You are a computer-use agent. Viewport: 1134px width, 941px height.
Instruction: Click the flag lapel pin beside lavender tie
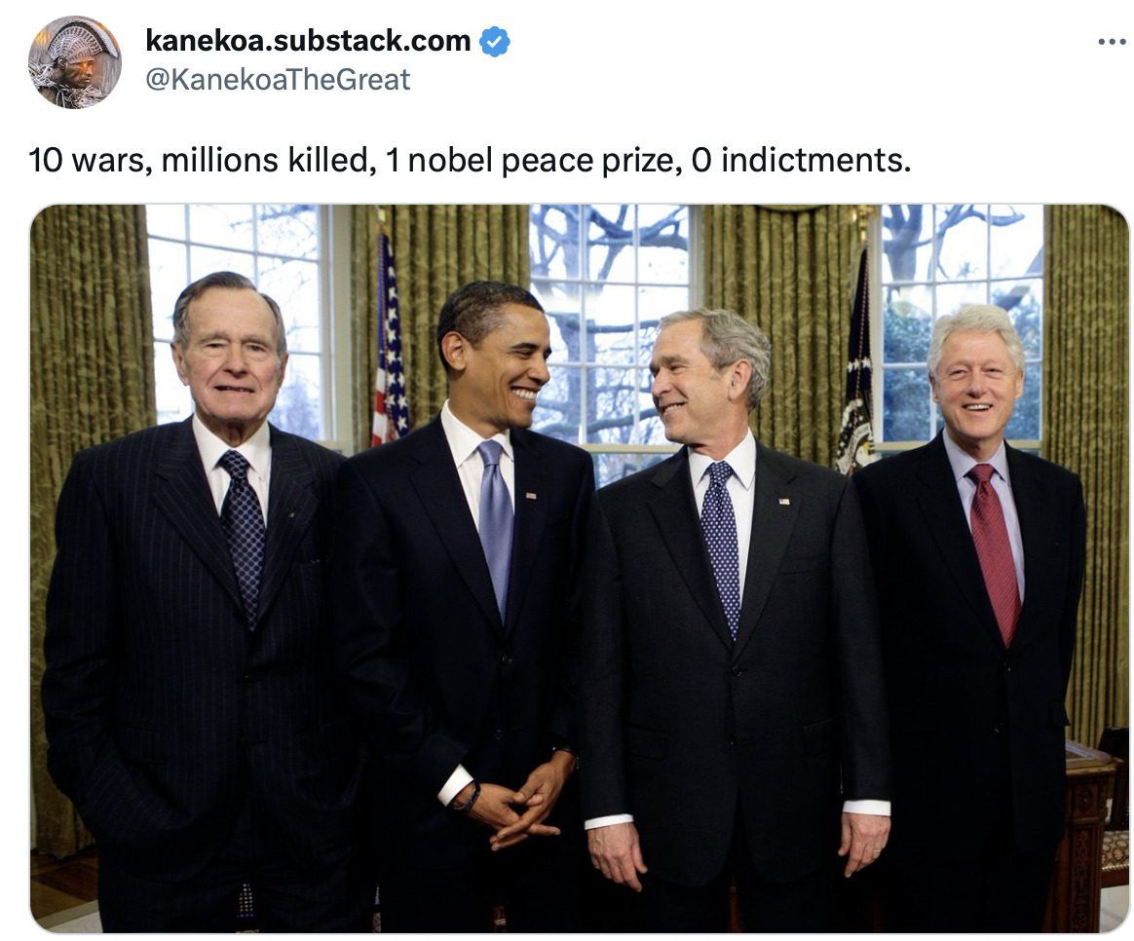[531, 496]
